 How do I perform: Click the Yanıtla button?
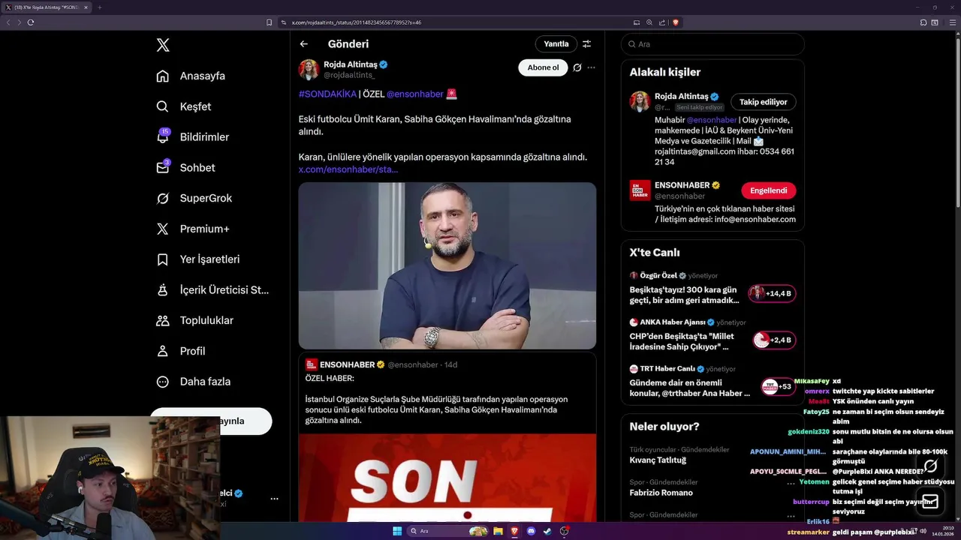point(556,44)
